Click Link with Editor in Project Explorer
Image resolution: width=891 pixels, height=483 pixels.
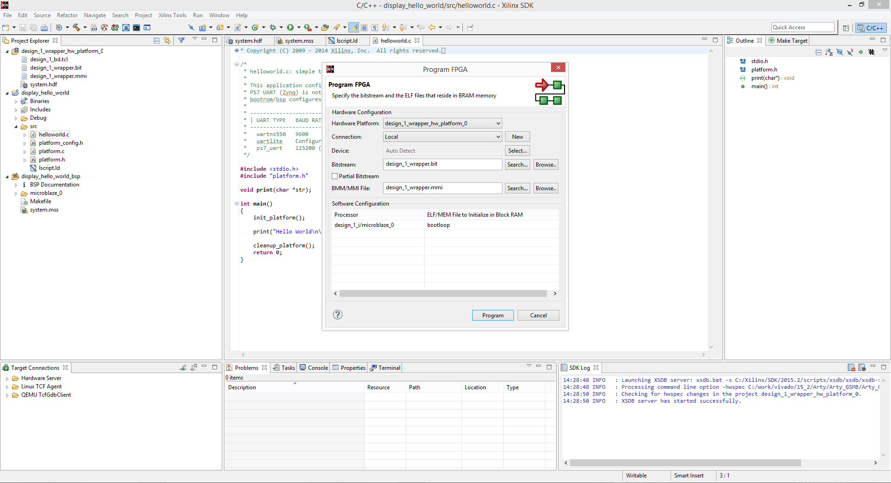(167, 40)
